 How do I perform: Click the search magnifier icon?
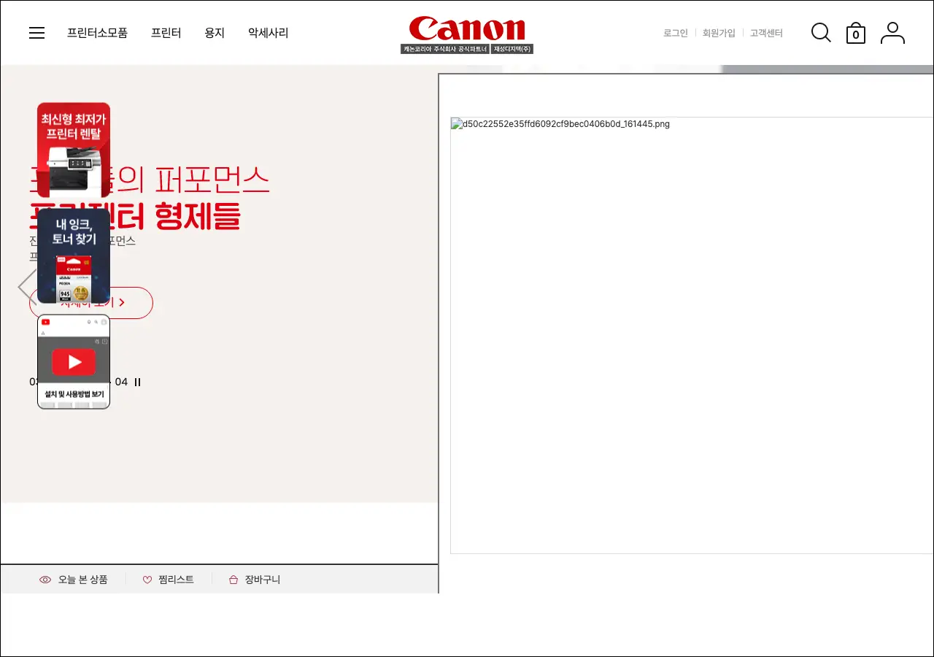pos(821,33)
